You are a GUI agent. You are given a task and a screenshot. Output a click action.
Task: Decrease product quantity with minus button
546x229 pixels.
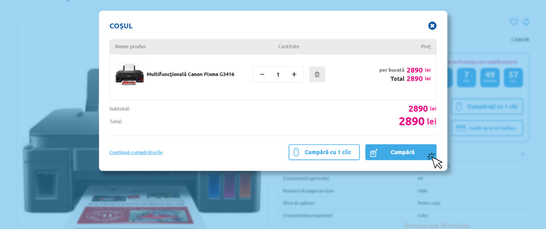coord(262,75)
